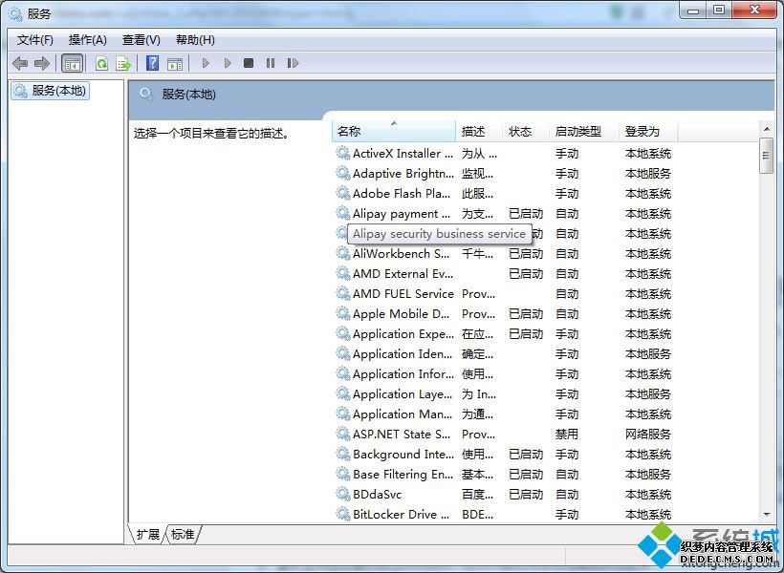Toggle the show/hide console tree icon
The height and width of the screenshot is (573, 784).
pos(72,63)
